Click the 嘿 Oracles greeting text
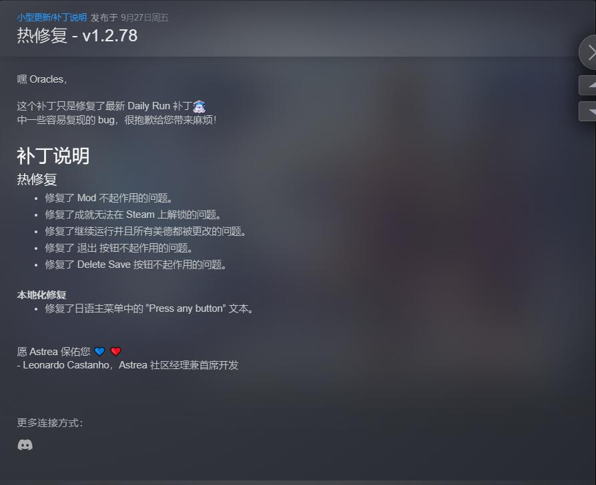 coord(42,79)
